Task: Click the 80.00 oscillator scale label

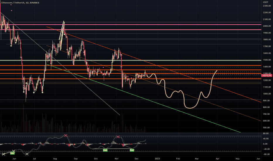Action: click(x=266, y=133)
